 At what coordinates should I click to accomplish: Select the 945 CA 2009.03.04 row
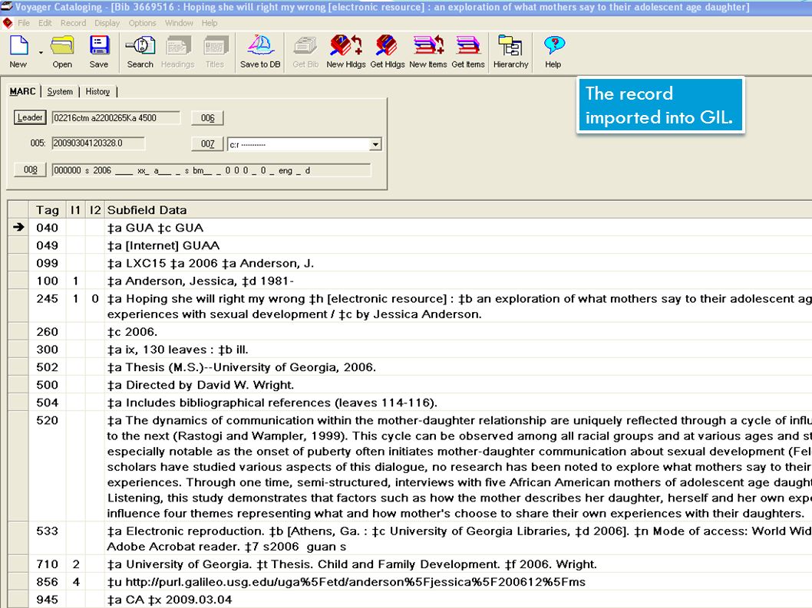(409, 600)
